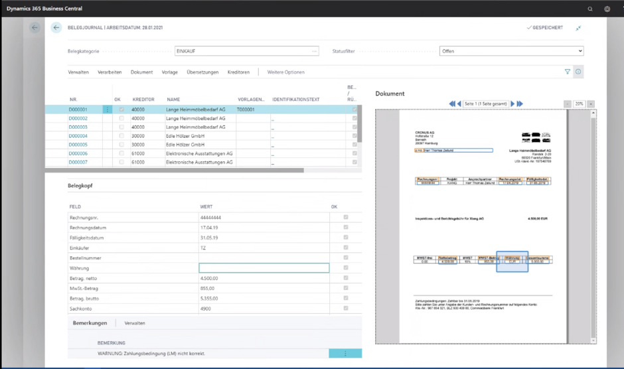Open document D000003 link
624x369 pixels.
(x=78, y=127)
